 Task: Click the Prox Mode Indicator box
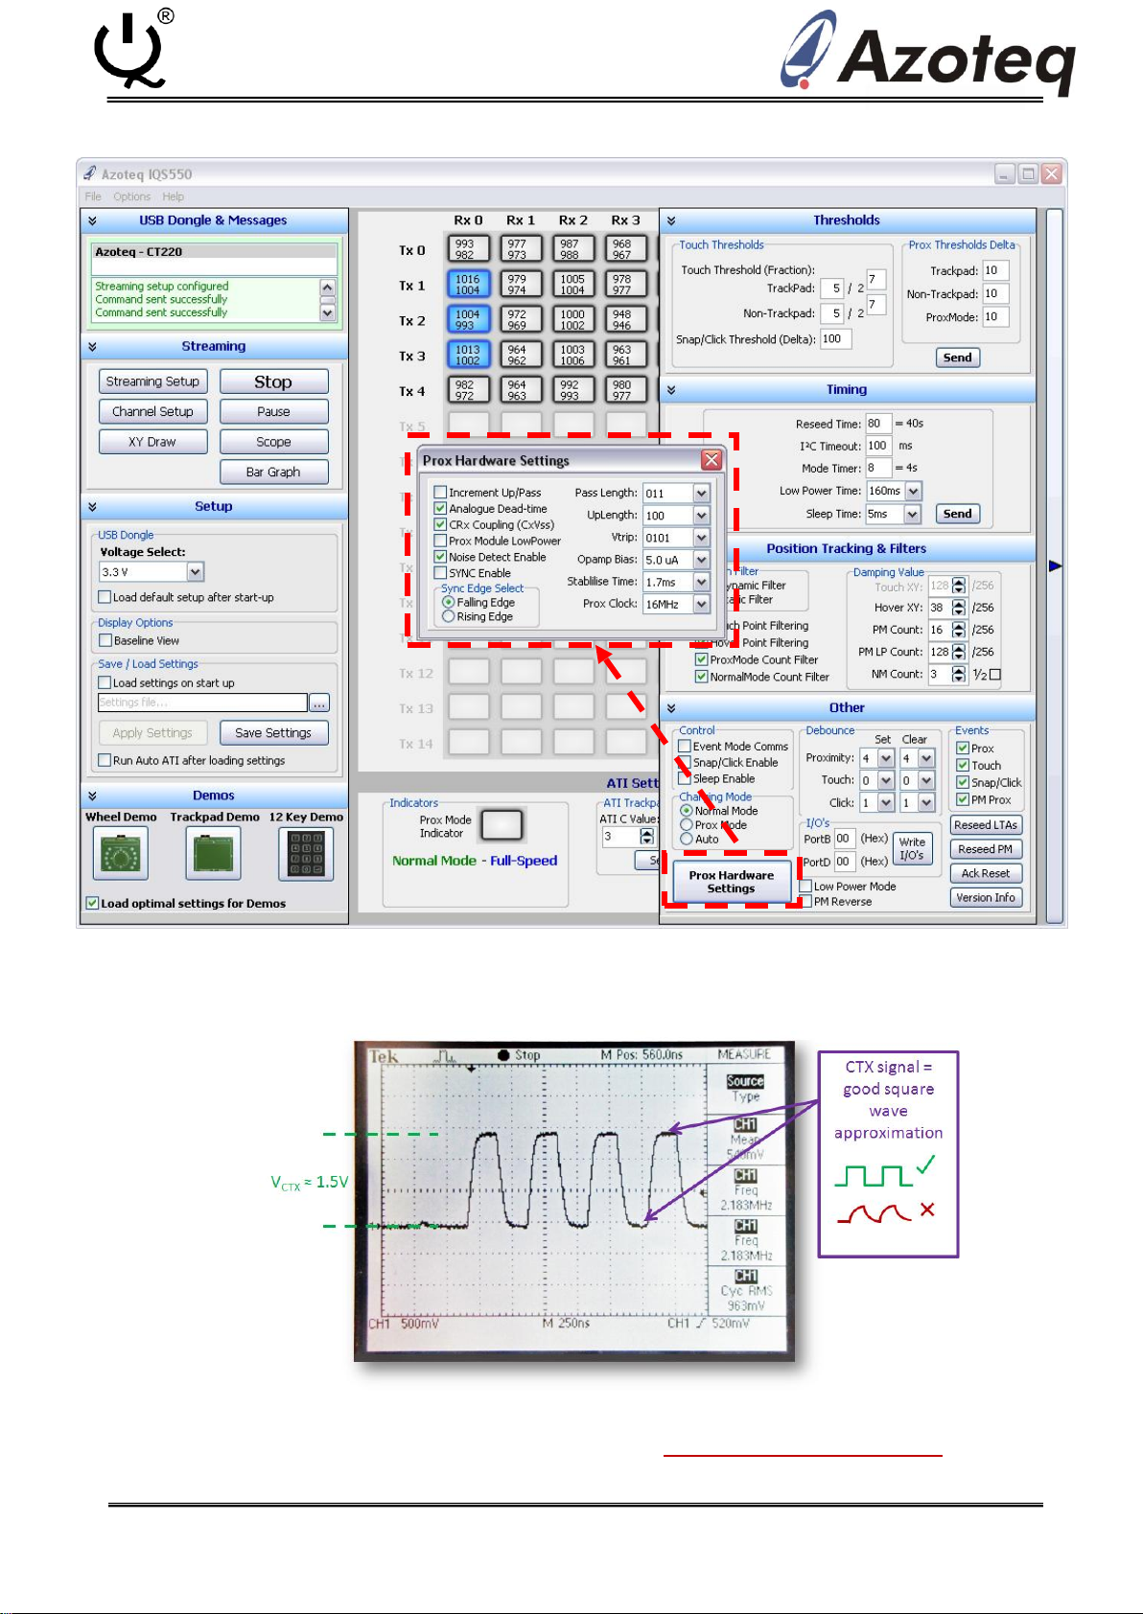[x=502, y=824]
